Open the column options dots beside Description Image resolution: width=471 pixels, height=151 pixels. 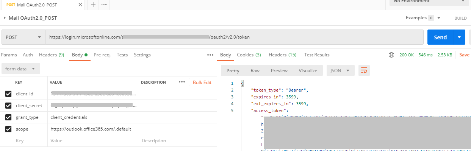click(182, 82)
